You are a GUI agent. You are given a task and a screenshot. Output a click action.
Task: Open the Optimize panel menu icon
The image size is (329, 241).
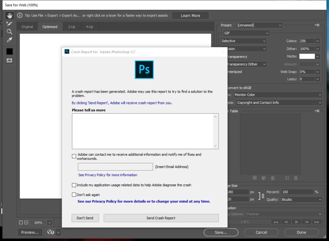(317, 25)
